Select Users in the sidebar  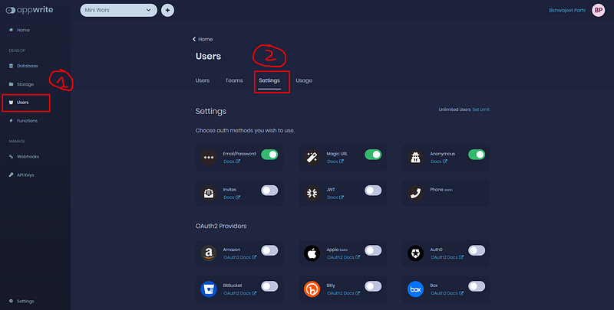click(x=18, y=103)
